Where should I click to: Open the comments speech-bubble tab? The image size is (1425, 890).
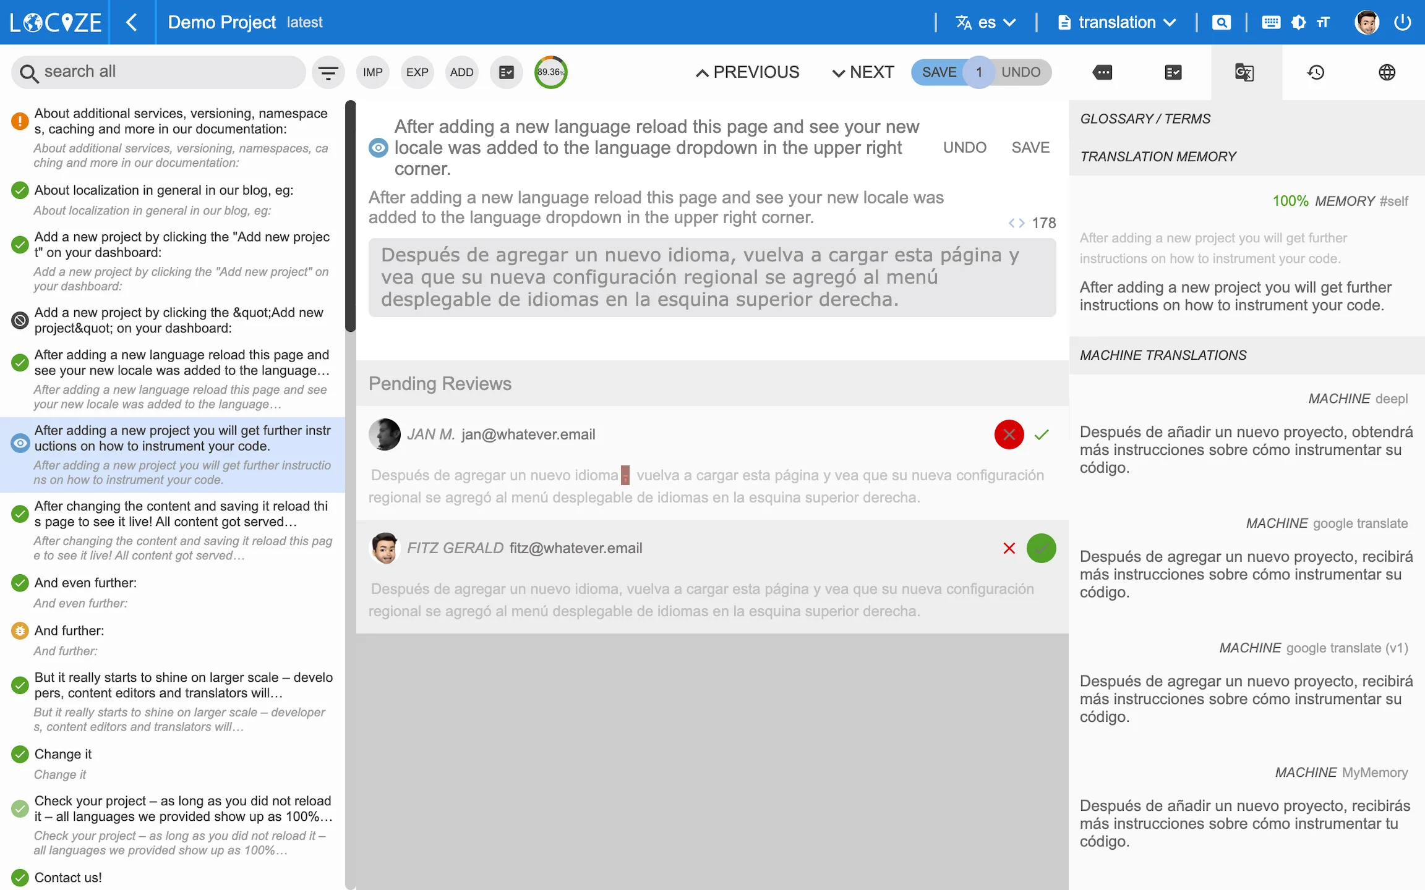tap(1102, 72)
